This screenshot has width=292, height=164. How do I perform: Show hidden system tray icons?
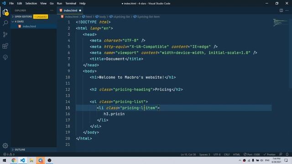240,160
